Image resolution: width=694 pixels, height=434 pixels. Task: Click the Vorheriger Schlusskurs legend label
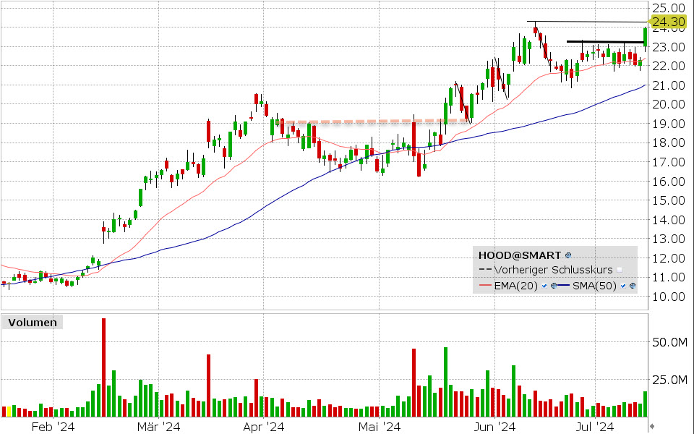[553, 270]
